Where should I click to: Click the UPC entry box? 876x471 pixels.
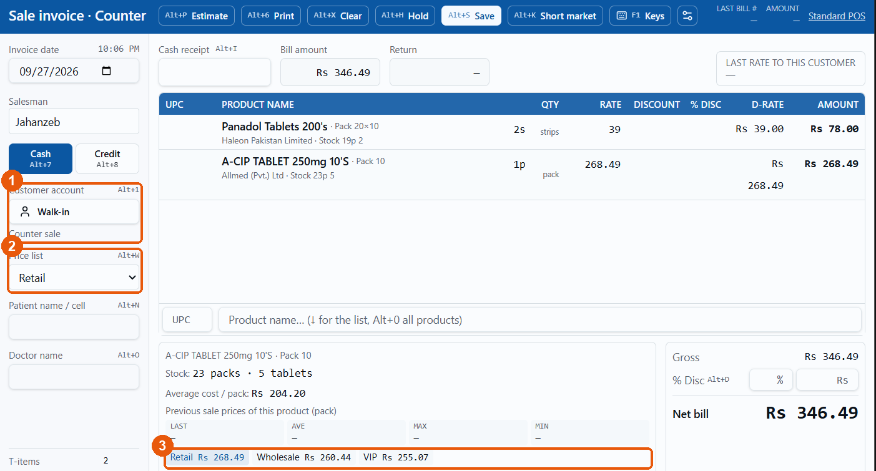click(x=187, y=319)
